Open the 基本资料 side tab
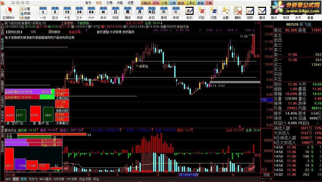Viewport: 322px width, 182px height. pos(2,59)
